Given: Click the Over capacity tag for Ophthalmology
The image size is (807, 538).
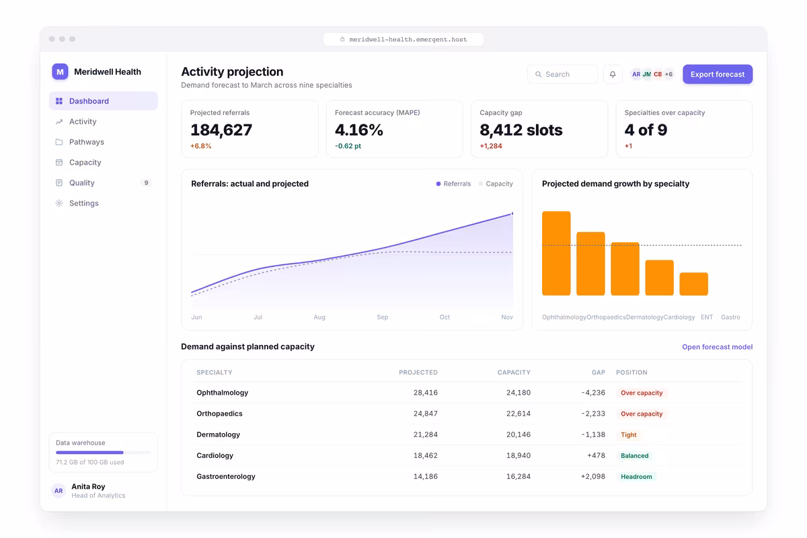Looking at the screenshot, I should [x=642, y=393].
